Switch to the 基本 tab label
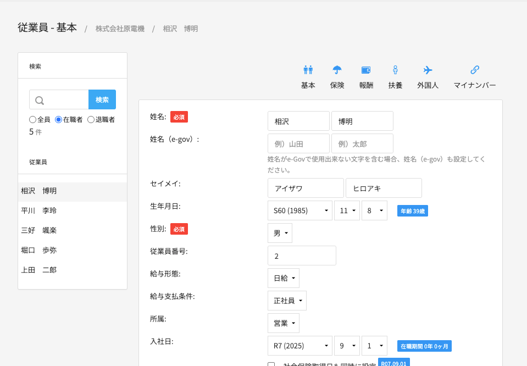Image resolution: width=527 pixels, height=366 pixels. [308, 85]
